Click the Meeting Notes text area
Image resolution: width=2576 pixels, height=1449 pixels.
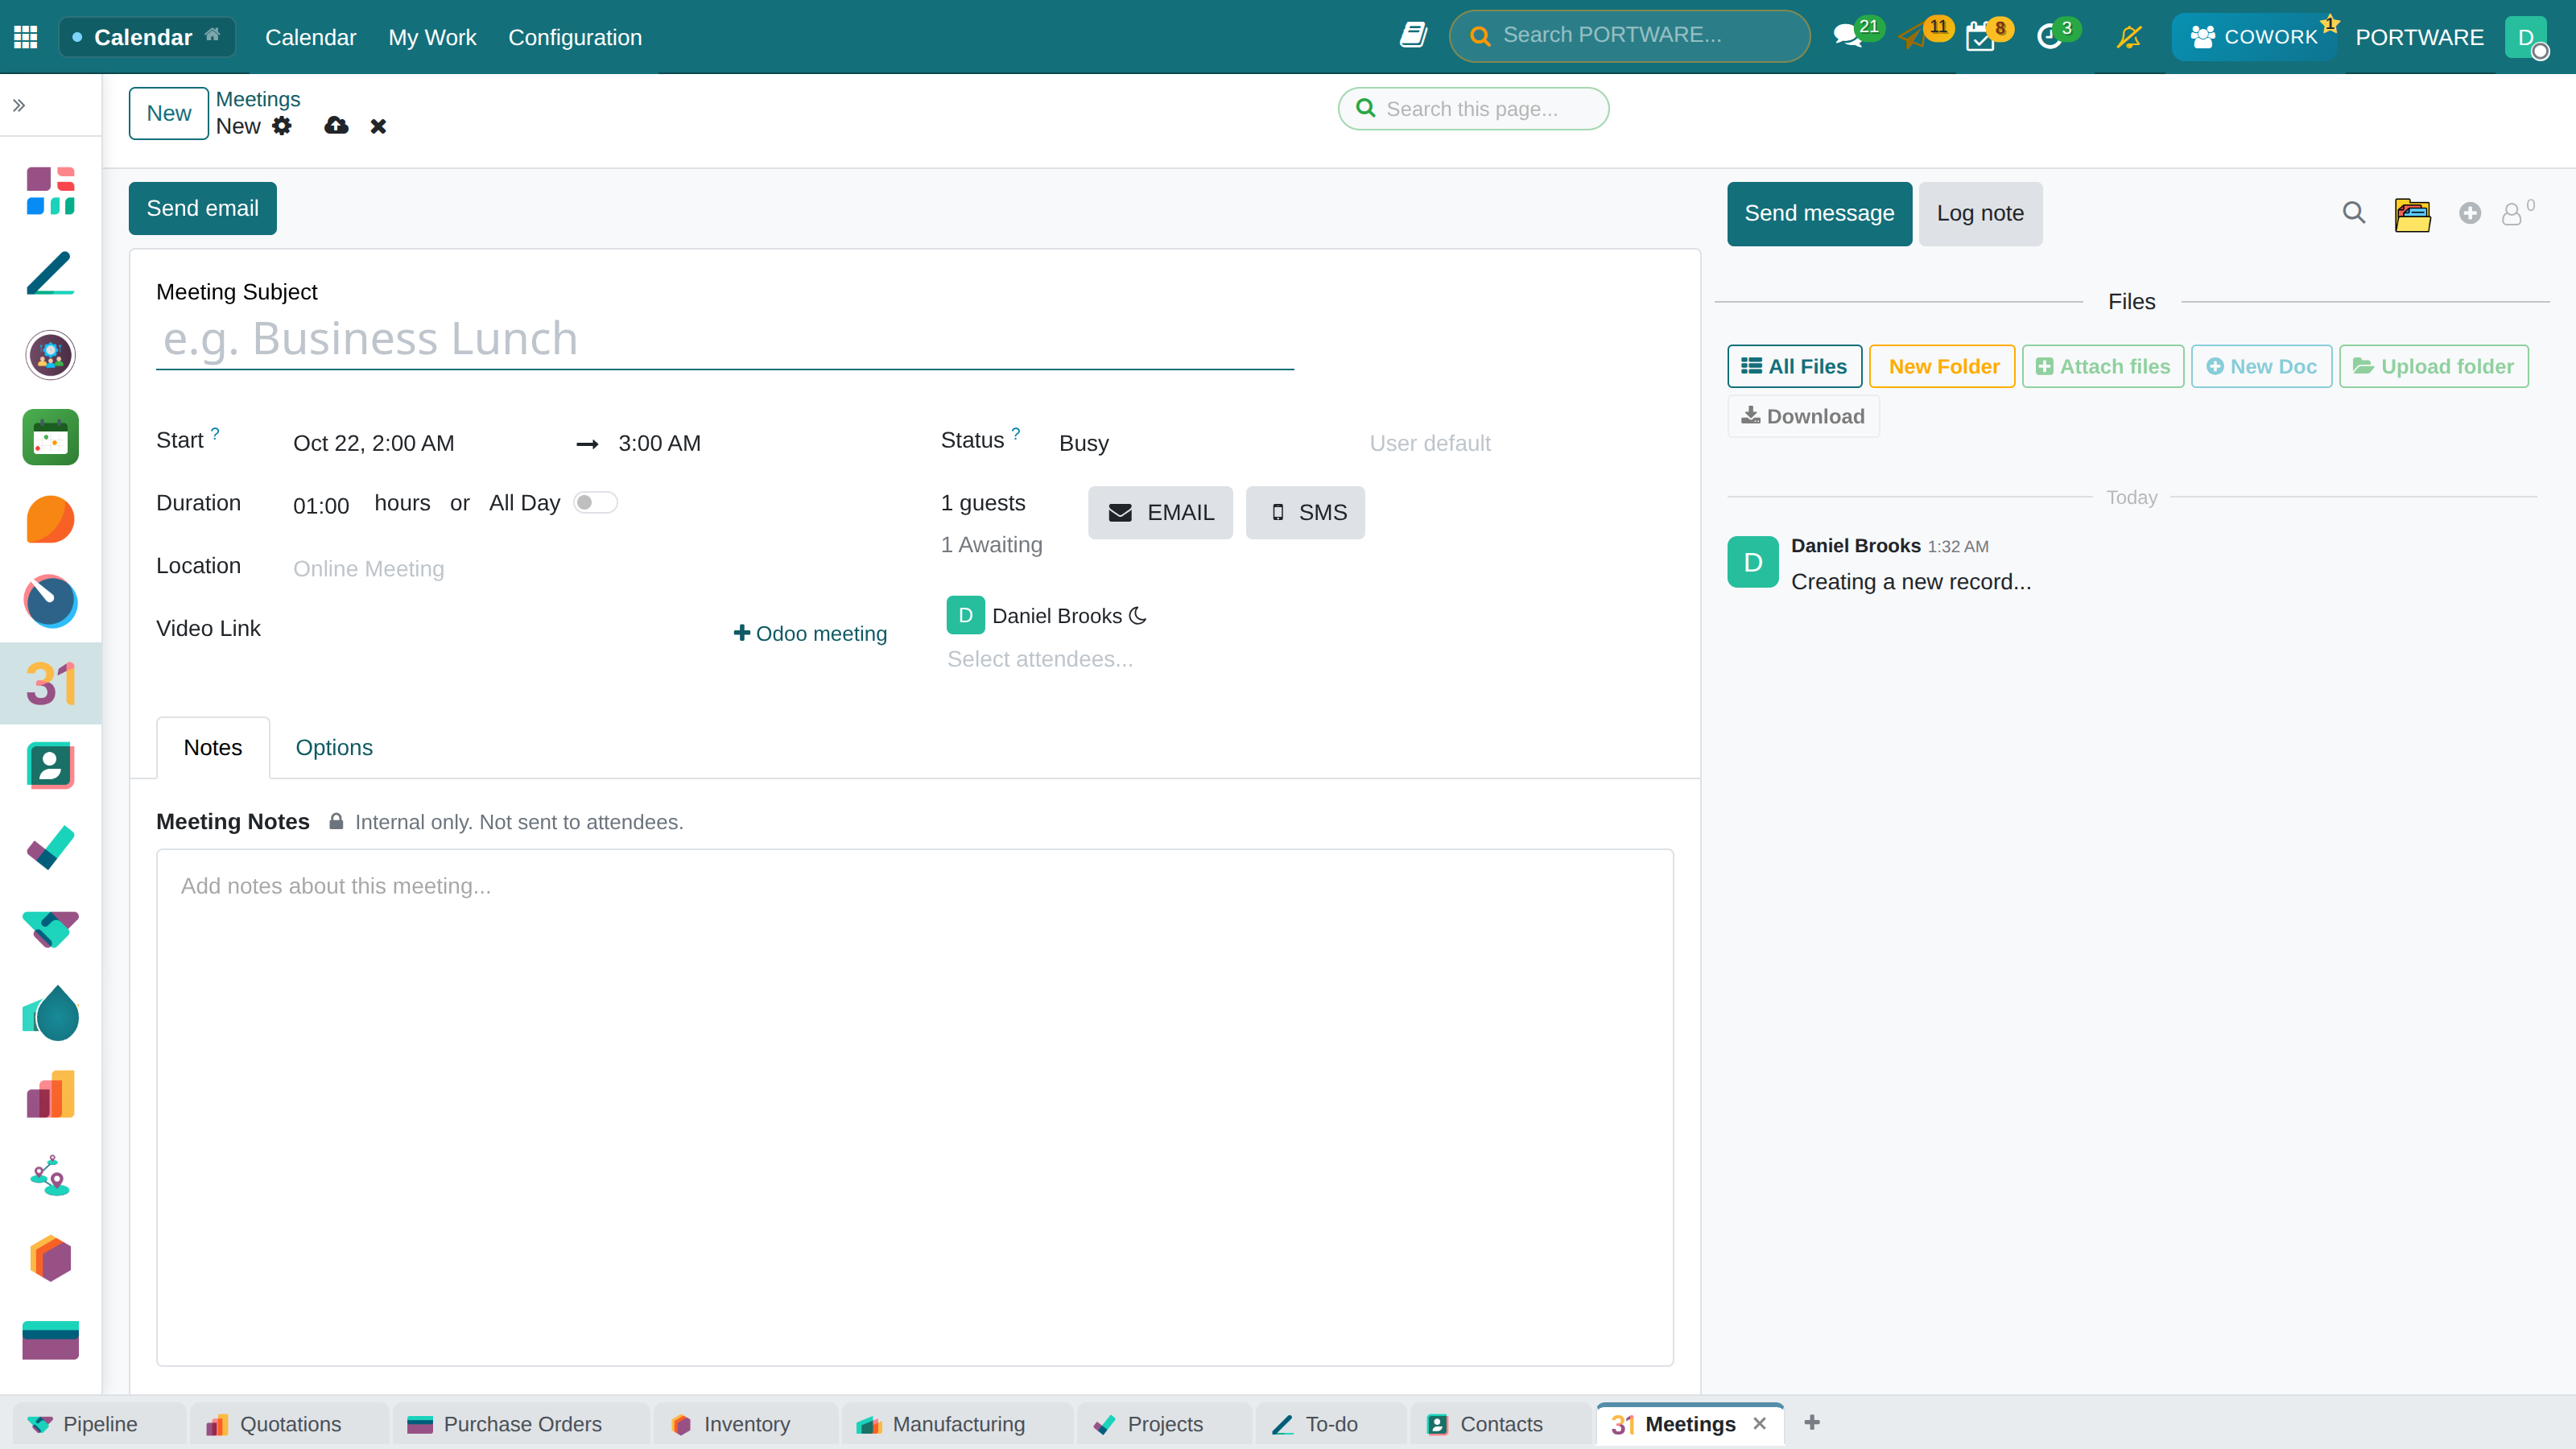tap(915, 1107)
